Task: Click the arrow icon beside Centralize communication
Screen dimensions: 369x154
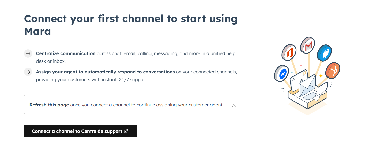Action: (28, 53)
